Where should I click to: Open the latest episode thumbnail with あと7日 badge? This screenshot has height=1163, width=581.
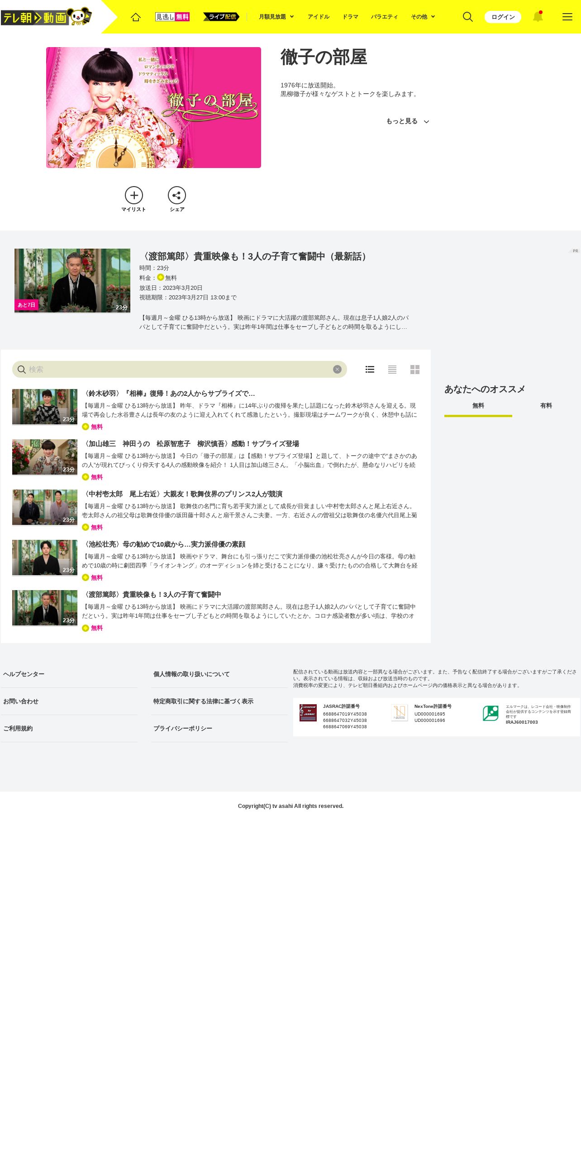click(x=72, y=280)
